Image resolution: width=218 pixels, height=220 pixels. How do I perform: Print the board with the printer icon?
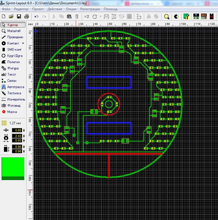(x=27, y=16)
